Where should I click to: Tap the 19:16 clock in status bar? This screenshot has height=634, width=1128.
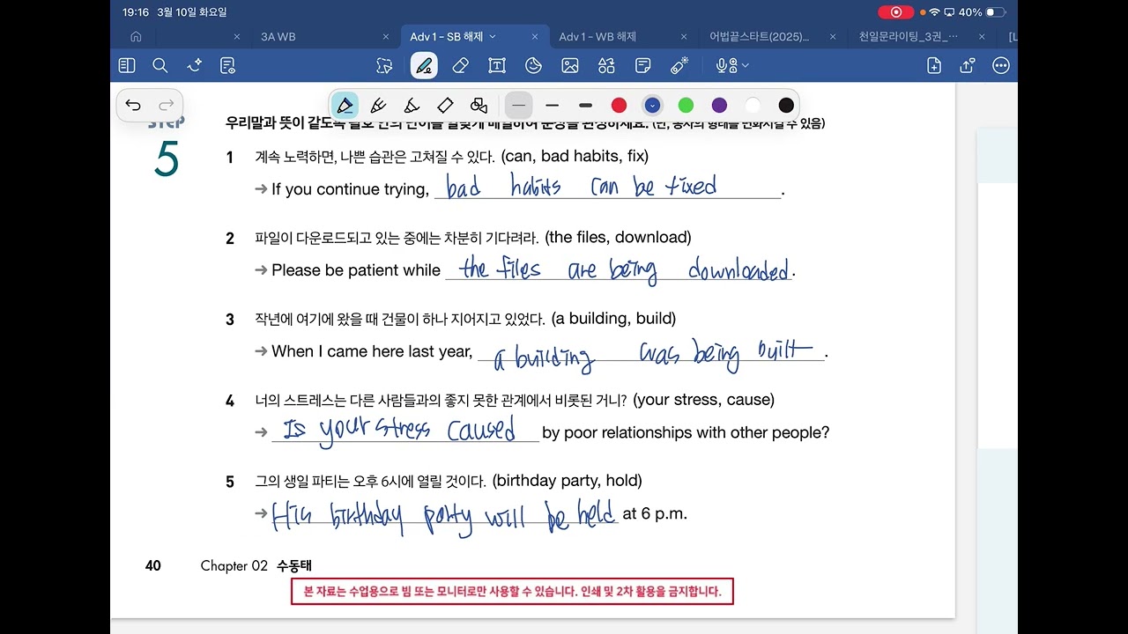click(x=136, y=12)
